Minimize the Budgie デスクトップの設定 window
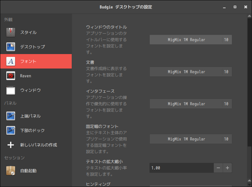The image size is (252, 187). [x=224, y=7]
